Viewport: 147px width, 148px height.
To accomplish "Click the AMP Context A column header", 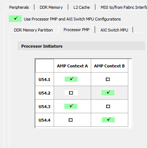I will (72, 66).
